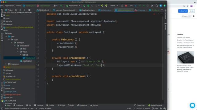This screenshot has height=110, width=197.
Task: Click expand all in Project panel
Action: tap(20, 10)
